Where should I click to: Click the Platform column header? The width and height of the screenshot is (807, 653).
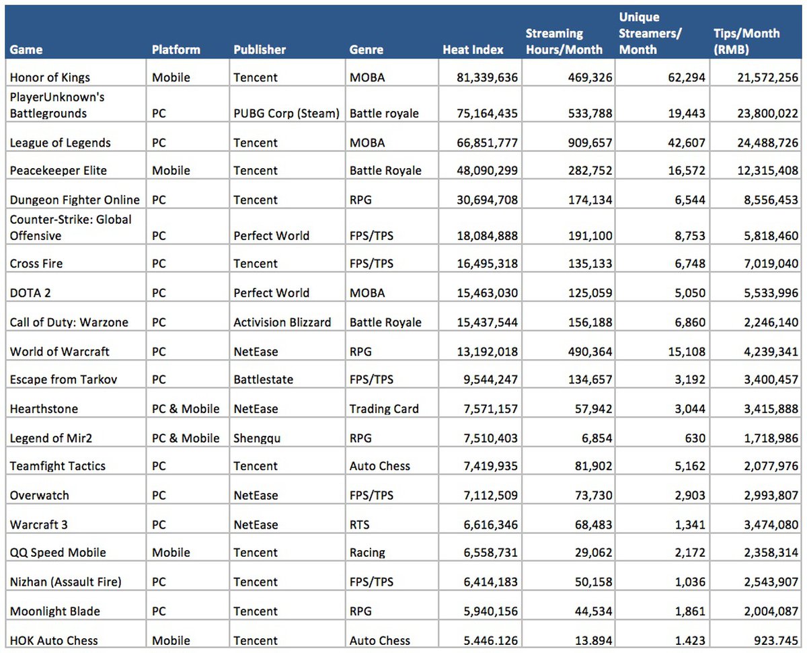click(x=176, y=50)
